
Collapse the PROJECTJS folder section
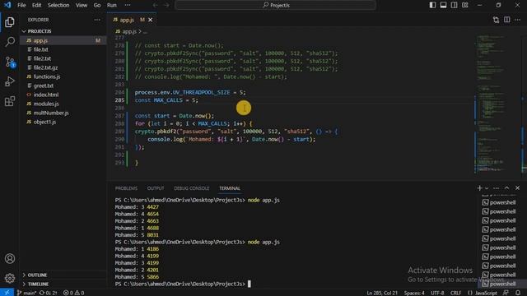[63, 31]
